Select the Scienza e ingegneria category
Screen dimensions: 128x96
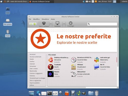tap(36, 73)
